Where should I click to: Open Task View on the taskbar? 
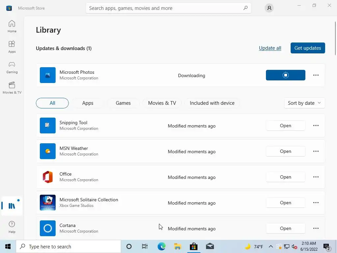pos(145,246)
